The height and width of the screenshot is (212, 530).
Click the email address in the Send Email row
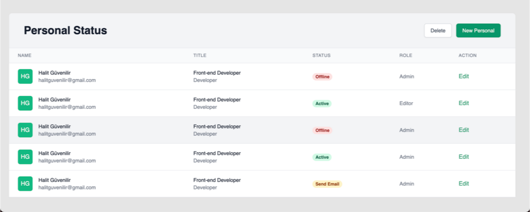pyautogui.click(x=67, y=187)
